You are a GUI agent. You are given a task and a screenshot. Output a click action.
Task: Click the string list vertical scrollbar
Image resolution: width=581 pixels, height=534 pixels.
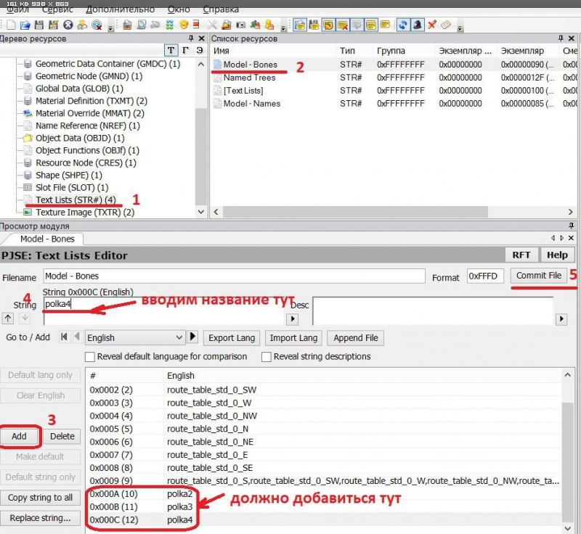[x=567, y=450]
